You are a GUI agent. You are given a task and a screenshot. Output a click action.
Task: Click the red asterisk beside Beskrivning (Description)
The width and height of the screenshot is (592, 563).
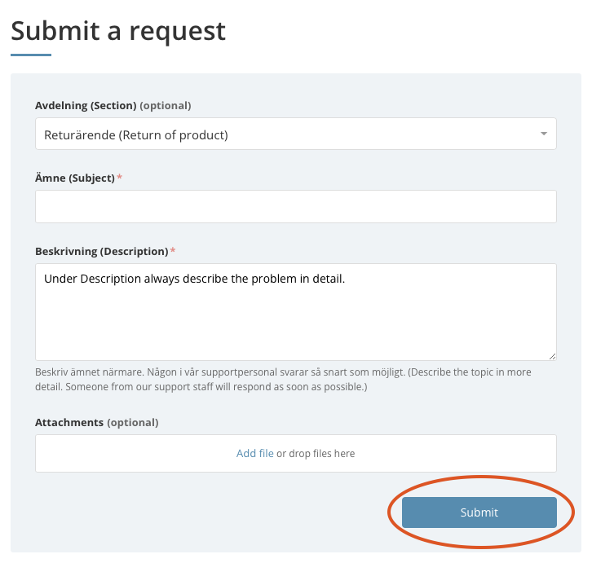pyautogui.click(x=172, y=251)
